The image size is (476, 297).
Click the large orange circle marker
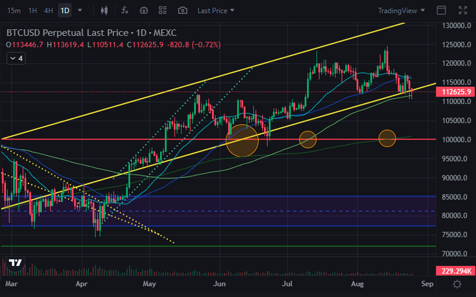tap(242, 141)
